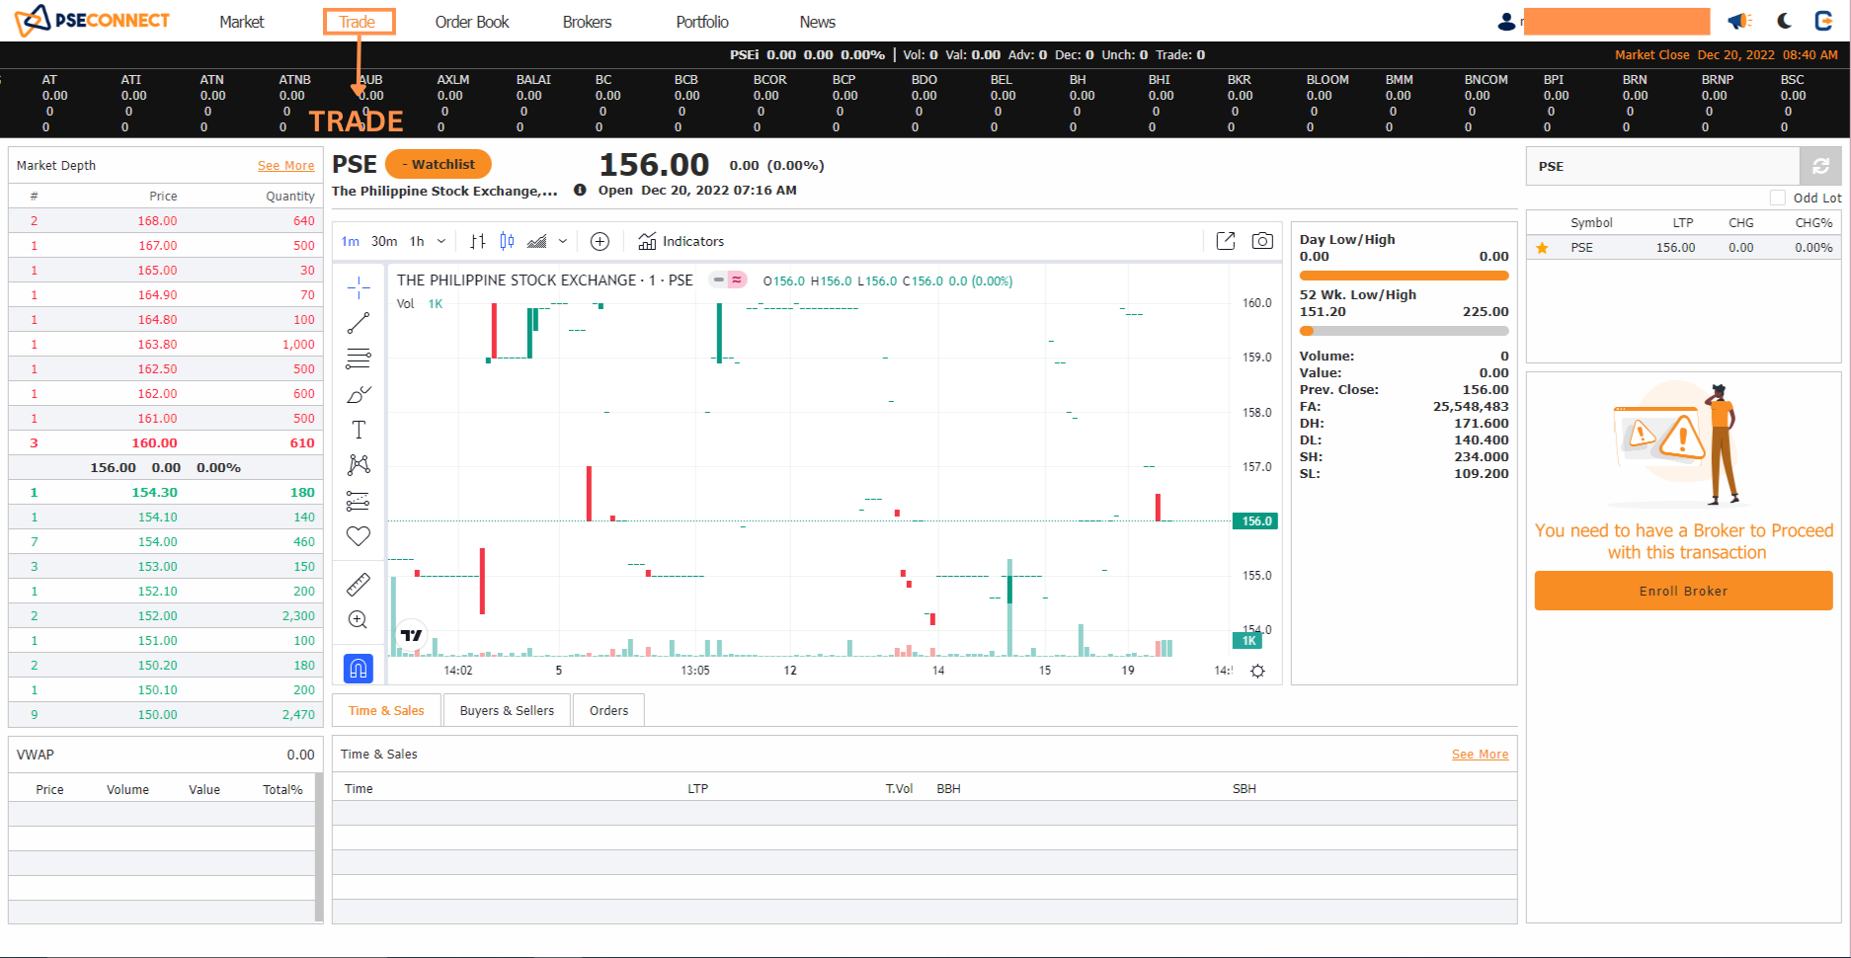This screenshot has width=1851, height=958.
Task: Toggle magnet snap mode on the chart
Action: 358,669
